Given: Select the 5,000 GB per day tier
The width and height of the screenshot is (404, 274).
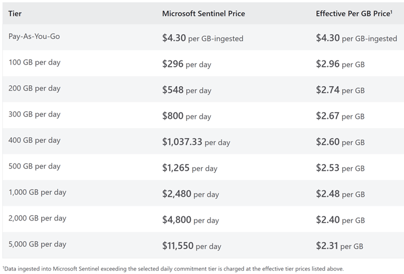Looking at the screenshot, I should [x=38, y=244].
